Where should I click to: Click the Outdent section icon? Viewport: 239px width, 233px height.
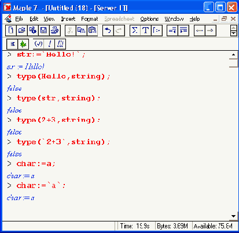coord(172,31)
